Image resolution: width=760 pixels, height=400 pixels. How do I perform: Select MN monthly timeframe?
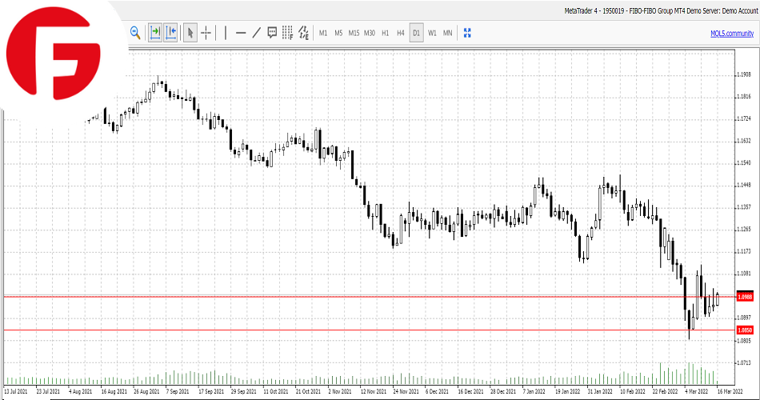click(447, 33)
